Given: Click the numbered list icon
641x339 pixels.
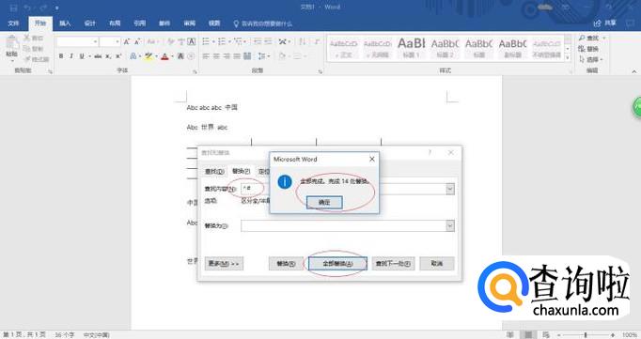Looking at the screenshot, I should 222,41.
